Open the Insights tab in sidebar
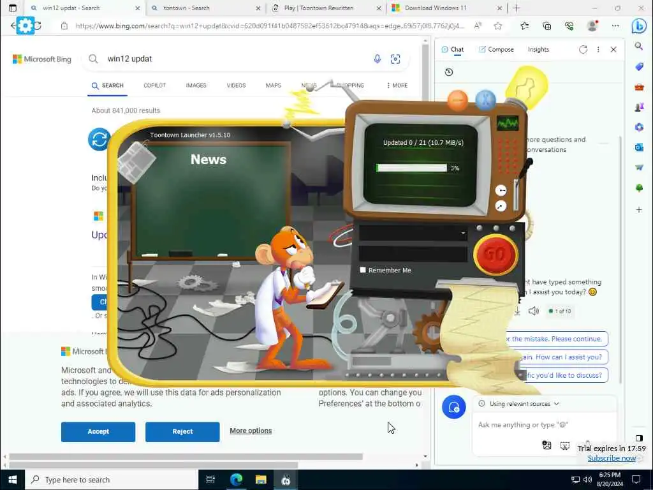Screen dimensions: 653x490 click(x=538, y=49)
